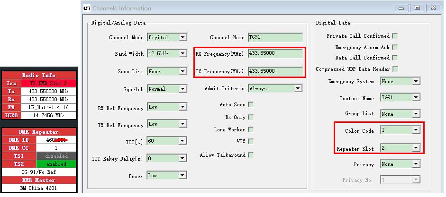Expand the Band Width dropdown

point(182,54)
